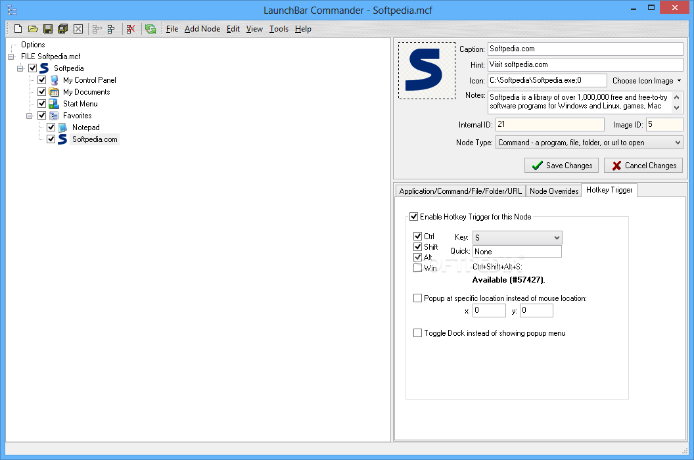Click the Save All multiple disks icon
This screenshot has height=460, width=694.
[x=63, y=29]
